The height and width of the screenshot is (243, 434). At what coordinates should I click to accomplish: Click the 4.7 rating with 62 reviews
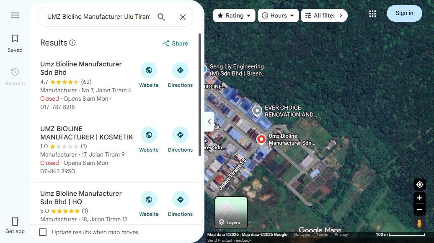tap(66, 82)
